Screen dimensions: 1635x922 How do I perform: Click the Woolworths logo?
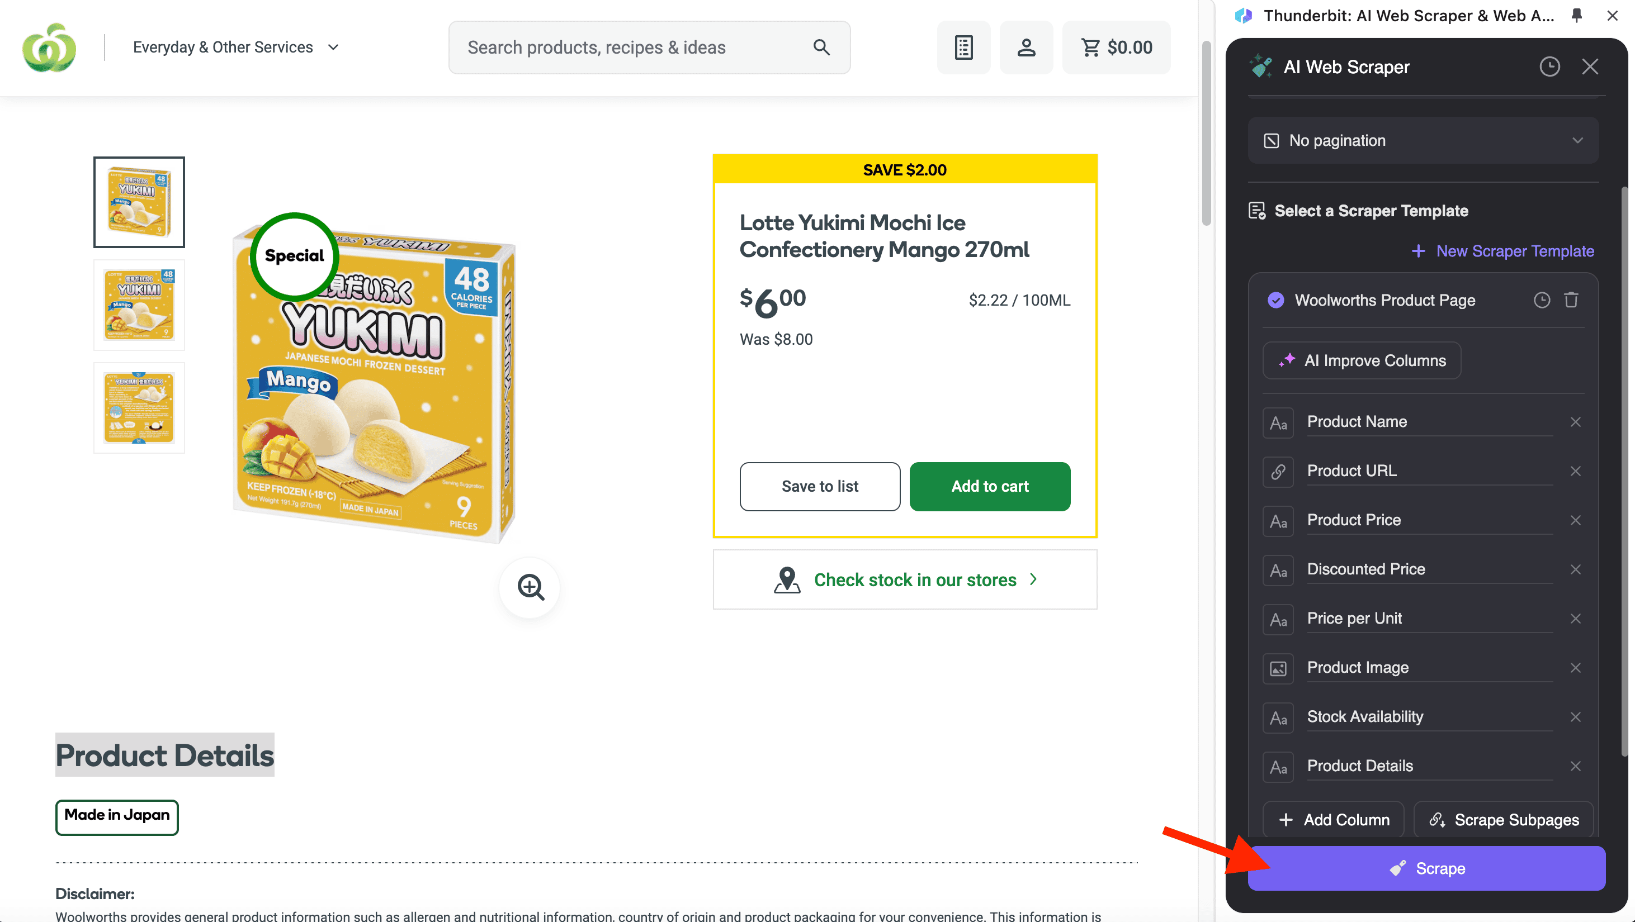pyautogui.click(x=49, y=47)
